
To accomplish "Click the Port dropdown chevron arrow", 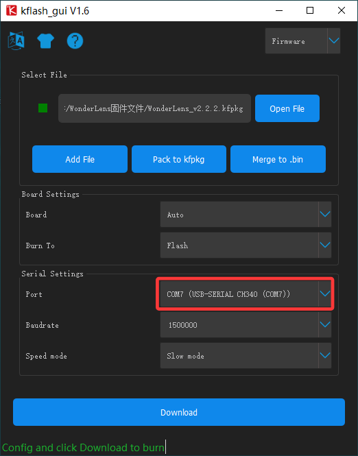I will click(x=325, y=293).
